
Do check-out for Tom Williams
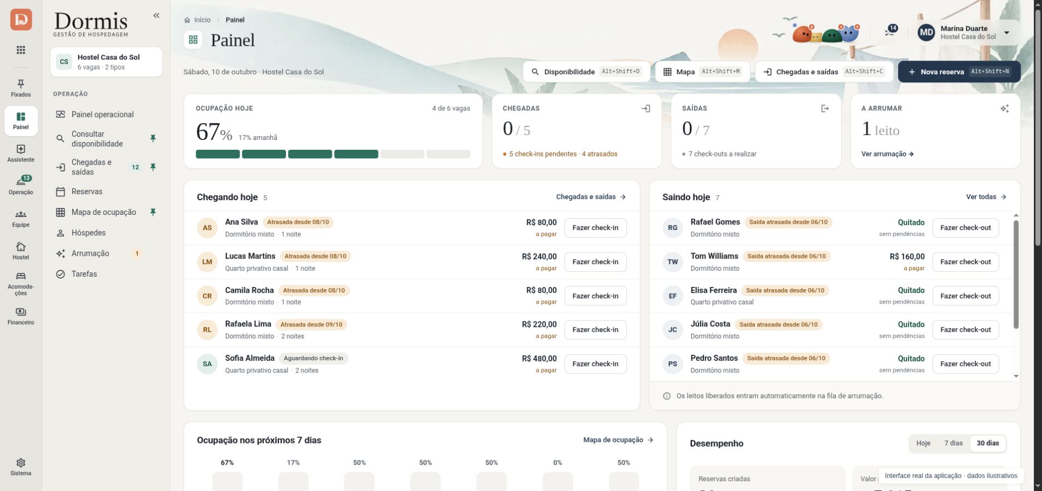(965, 262)
